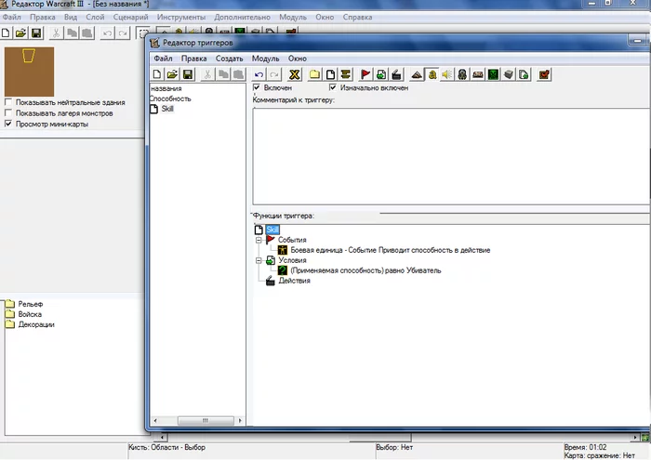Click Paste icon in Trigger Editor toolbar
The width and height of the screenshot is (651, 460).
(x=238, y=74)
